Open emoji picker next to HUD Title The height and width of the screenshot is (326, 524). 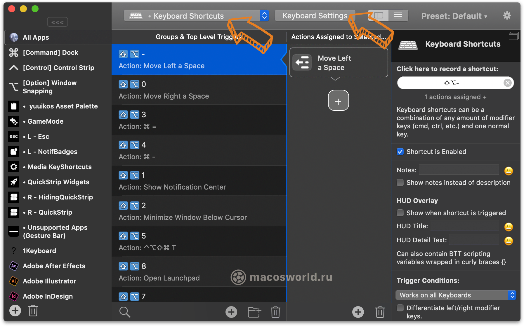coord(509,227)
